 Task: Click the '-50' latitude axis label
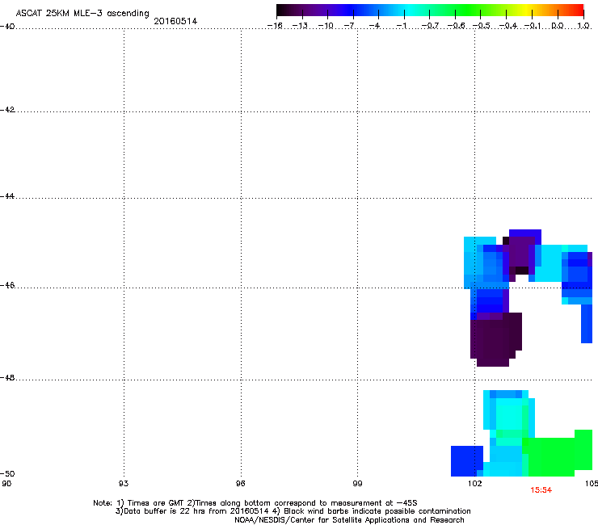(7, 473)
